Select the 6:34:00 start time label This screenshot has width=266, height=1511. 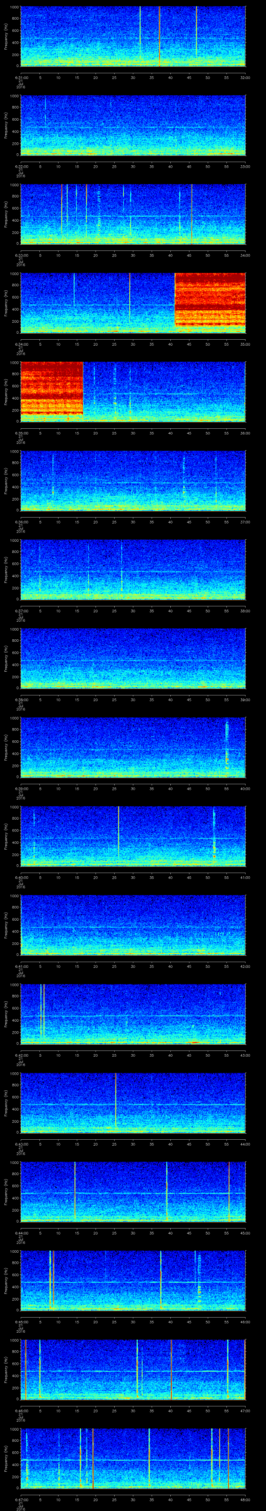pos(21,344)
